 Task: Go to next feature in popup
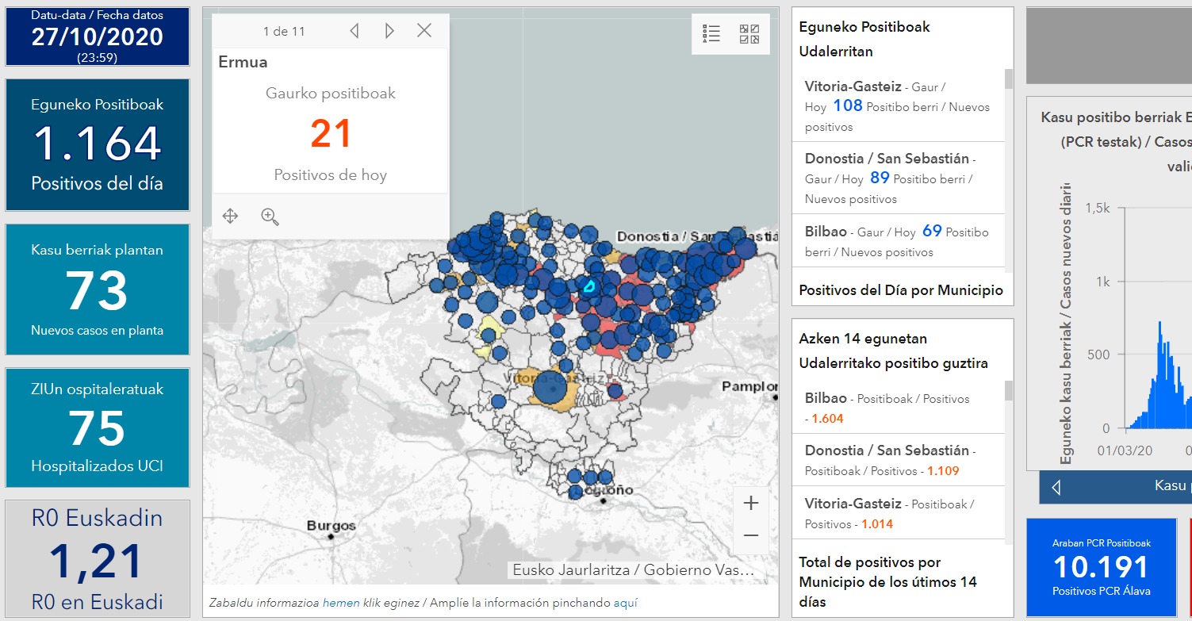389,31
